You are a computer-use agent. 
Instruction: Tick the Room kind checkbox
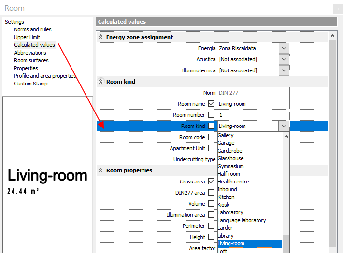(x=211, y=126)
